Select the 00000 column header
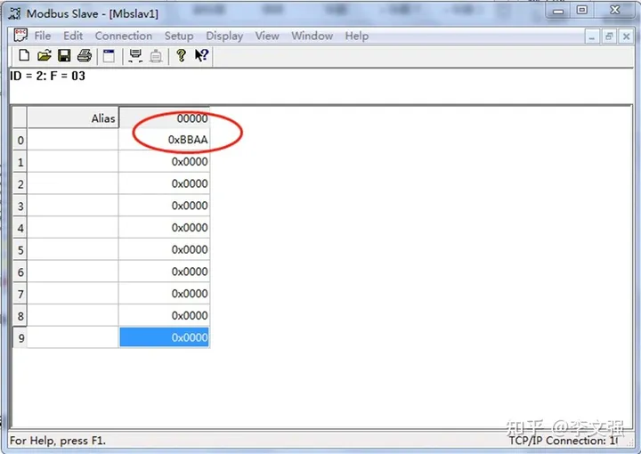The image size is (641, 454). 165,118
